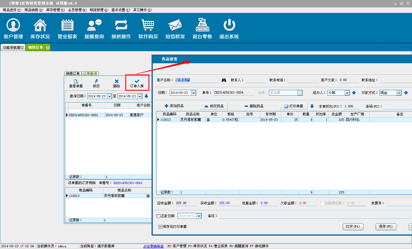
Task: Open the 库存管理 menu
Action: pos(55,10)
